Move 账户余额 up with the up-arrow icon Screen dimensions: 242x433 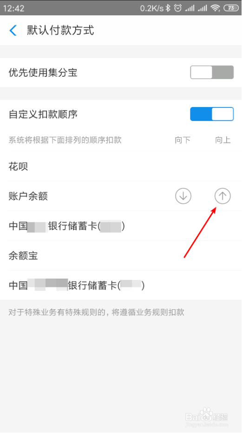point(222,196)
